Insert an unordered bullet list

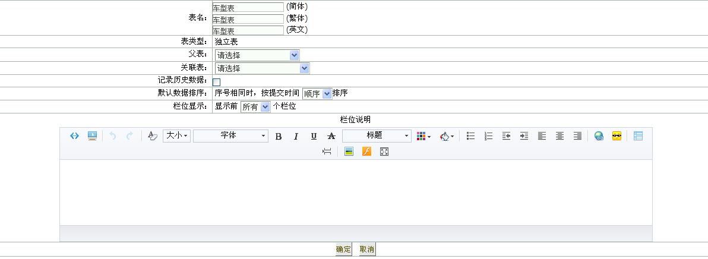[x=470, y=136]
